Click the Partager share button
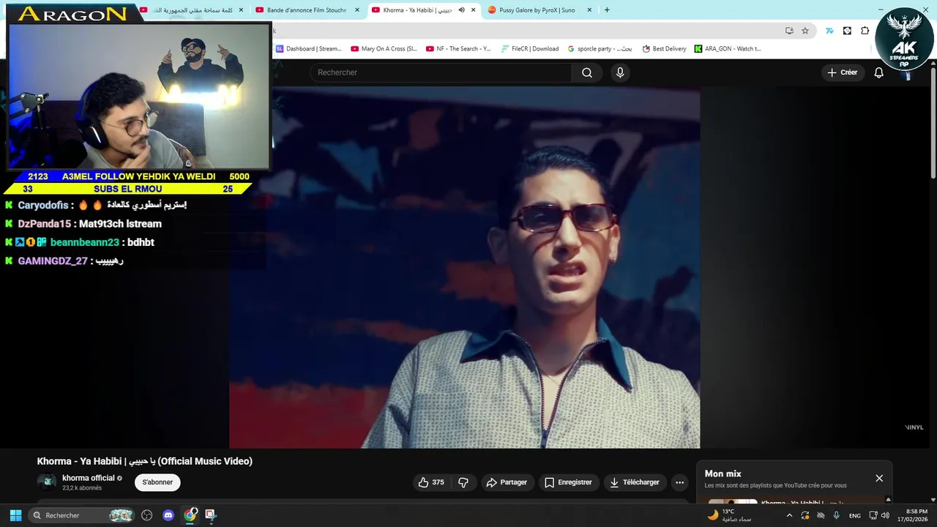Image resolution: width=937 pixels, height=527 pixels. coord(507,482)
